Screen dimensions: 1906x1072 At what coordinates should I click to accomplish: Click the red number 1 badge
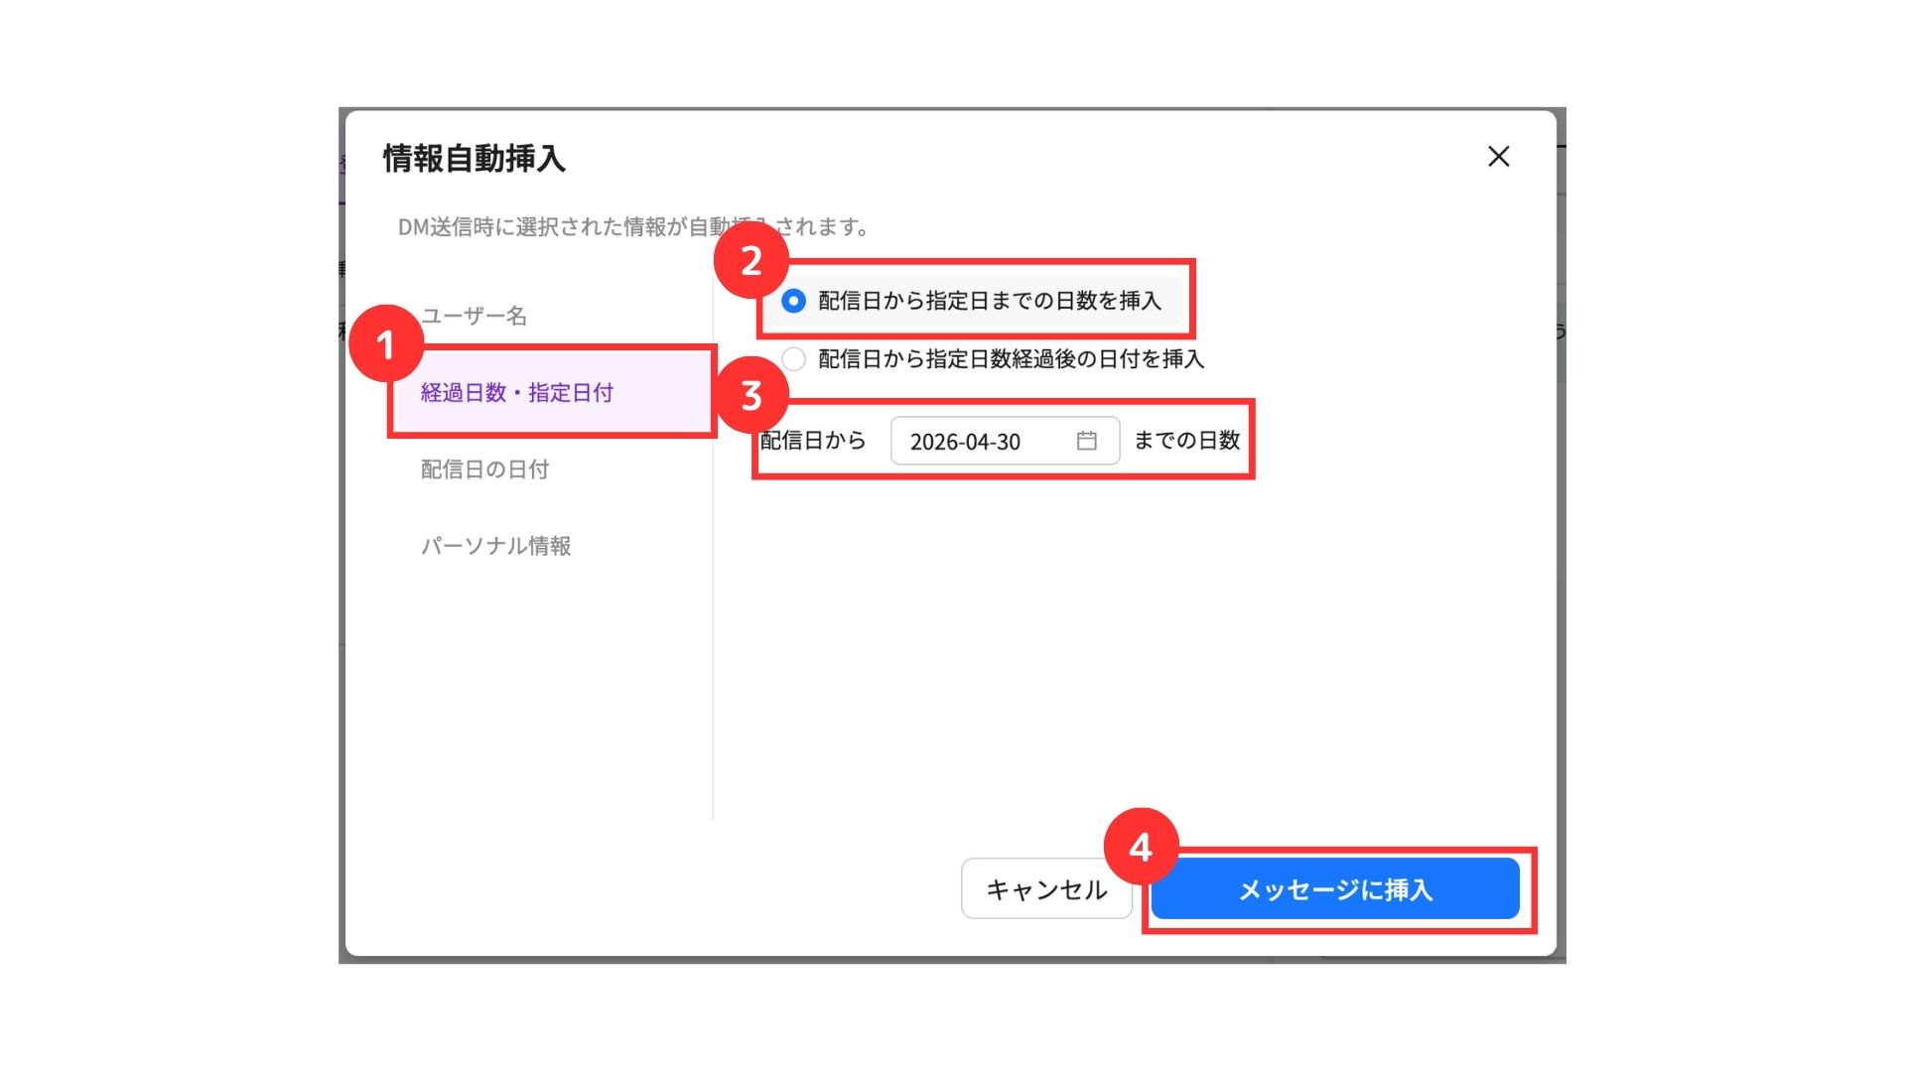[x=386, y=344]
